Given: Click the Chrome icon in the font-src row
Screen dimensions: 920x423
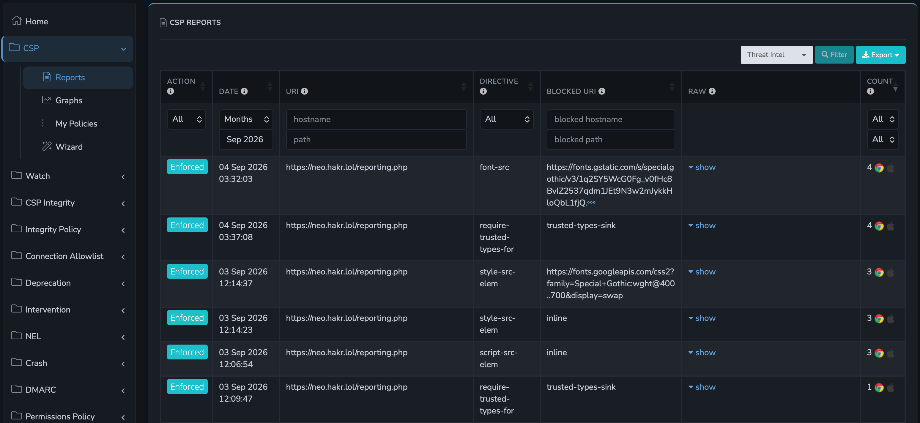Looking at the screenshot, I should pyautogui.click(x=879, y=168).
